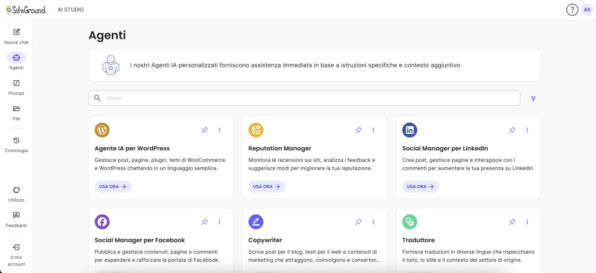This screenshot has width=596, height=273.
Task: Click the Agenti page heading
Action: [x=107, y=36]
